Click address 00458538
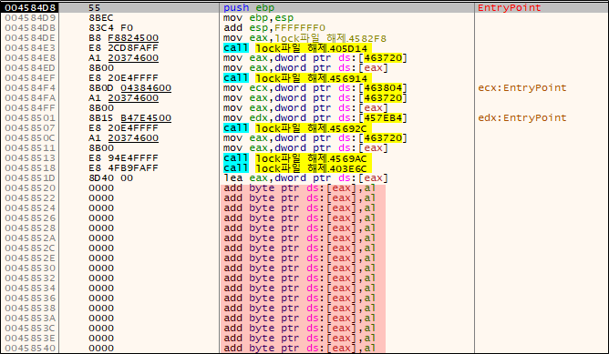 [30, 308]
